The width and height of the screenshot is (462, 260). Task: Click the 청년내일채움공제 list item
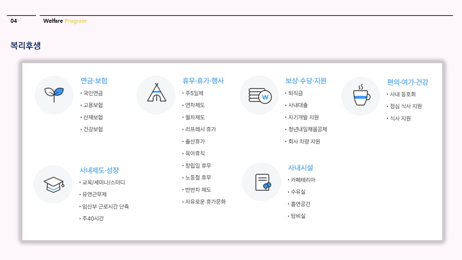click(307, 129)
